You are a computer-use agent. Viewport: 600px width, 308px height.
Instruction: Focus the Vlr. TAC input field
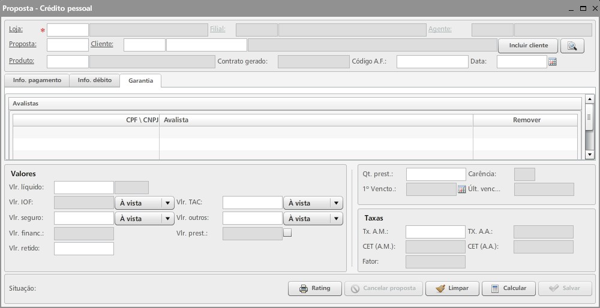pos(253,203)
